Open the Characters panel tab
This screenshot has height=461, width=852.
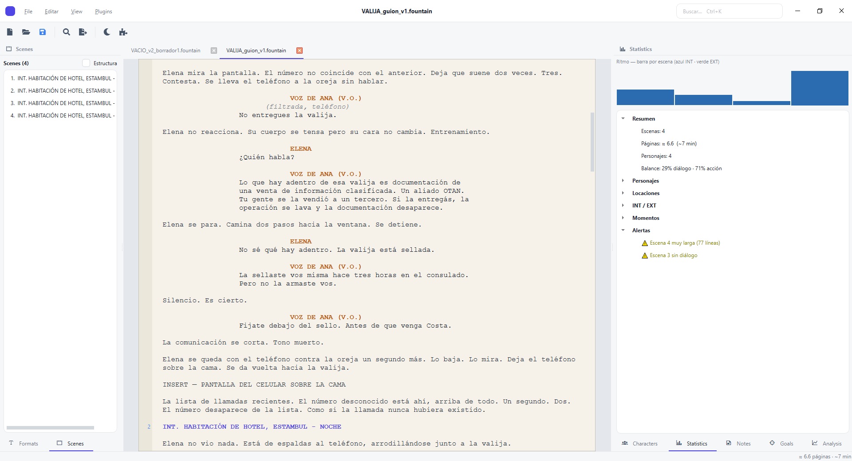coord(640,443)
